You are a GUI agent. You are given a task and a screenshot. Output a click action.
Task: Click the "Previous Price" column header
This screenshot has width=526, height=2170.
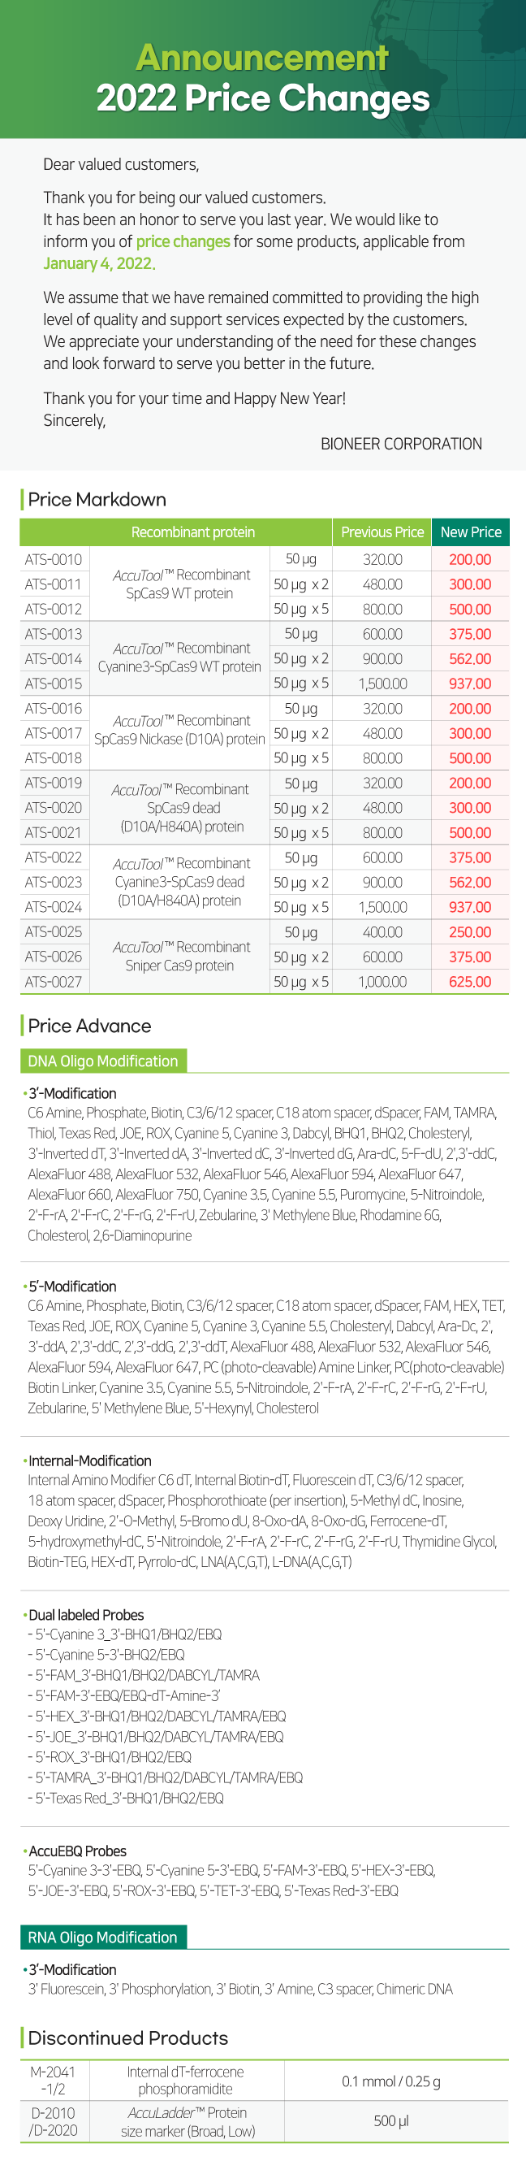(x=382, y=532)
